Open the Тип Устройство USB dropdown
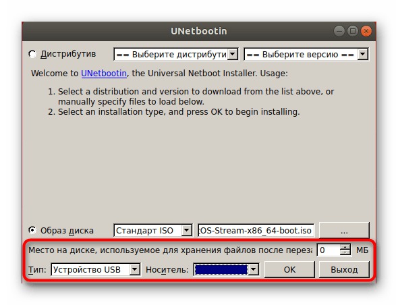The width and height of the screenshot is (398, 305). (96, 269)
